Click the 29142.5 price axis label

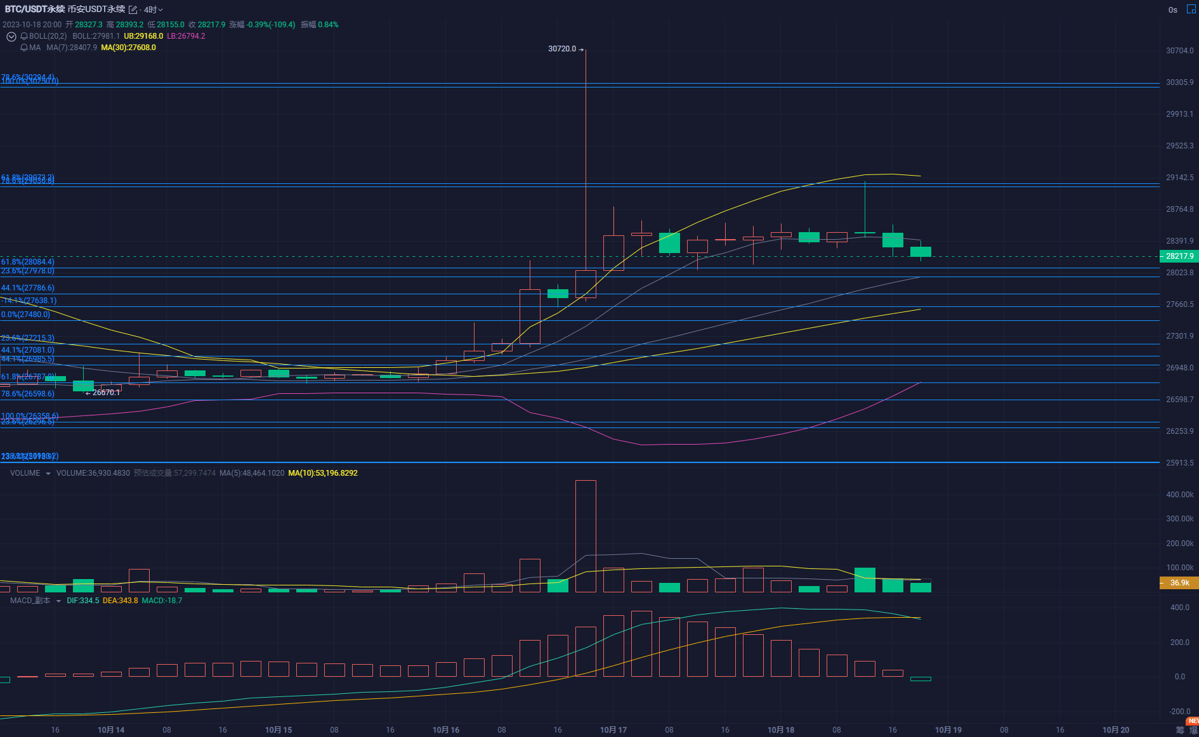click(x=1180, y=178)
